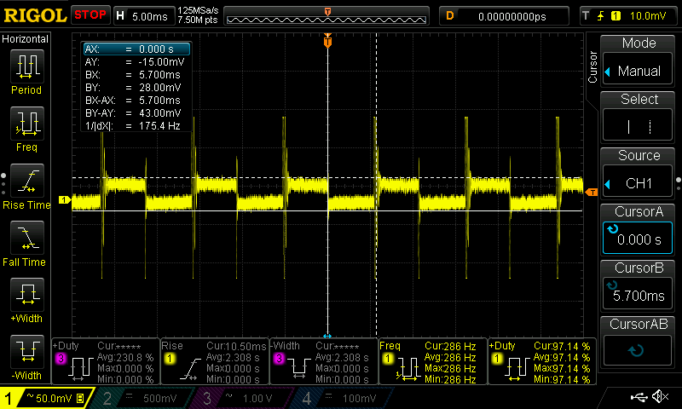Image resolution: width=682 pixels, height=409 pixels.
Task: Click the left side-menu page dots
Action: point(3,184)
